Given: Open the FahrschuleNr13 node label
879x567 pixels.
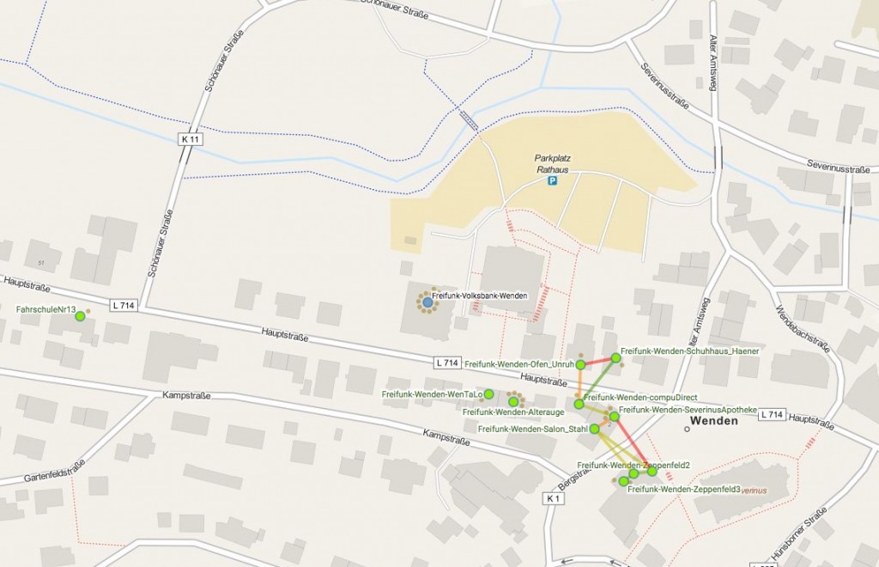Looking at the screenshot, I should pyautogui.click(x=45, y=309).
